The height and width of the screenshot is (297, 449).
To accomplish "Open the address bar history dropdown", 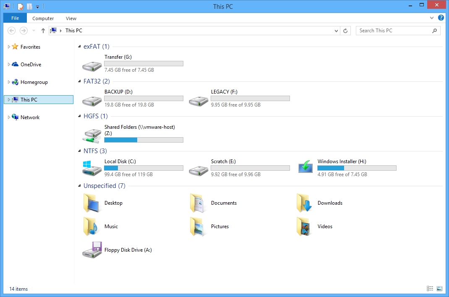I will point(336,31).
